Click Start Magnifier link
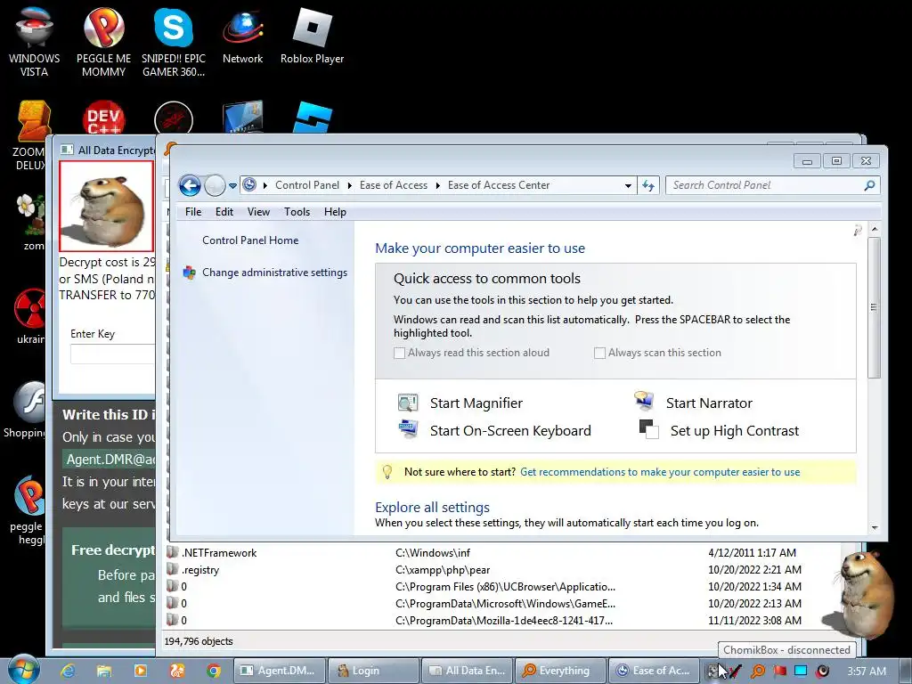The image size is (912, 684). pos(476,403)
